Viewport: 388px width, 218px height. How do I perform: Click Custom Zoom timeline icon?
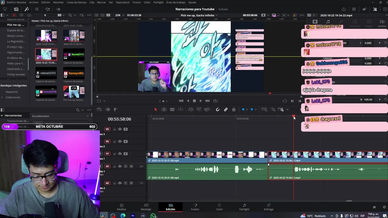(x=282, y=110)
